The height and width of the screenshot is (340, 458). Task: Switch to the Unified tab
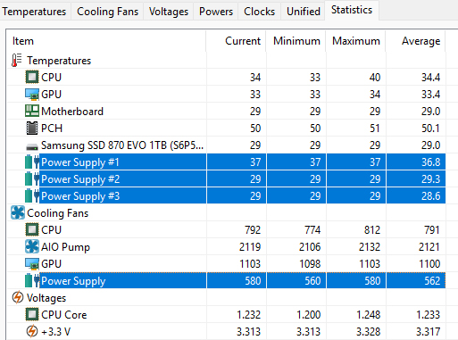(x=303, y=12)
